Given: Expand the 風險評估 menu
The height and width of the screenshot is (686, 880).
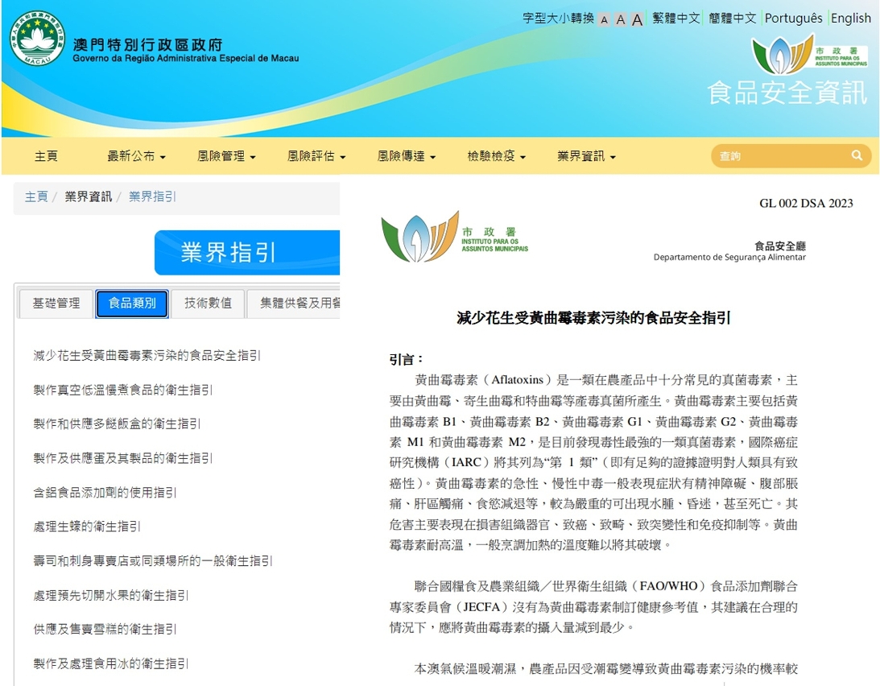Looking at the screenshot, I should (x=316, y=156).
